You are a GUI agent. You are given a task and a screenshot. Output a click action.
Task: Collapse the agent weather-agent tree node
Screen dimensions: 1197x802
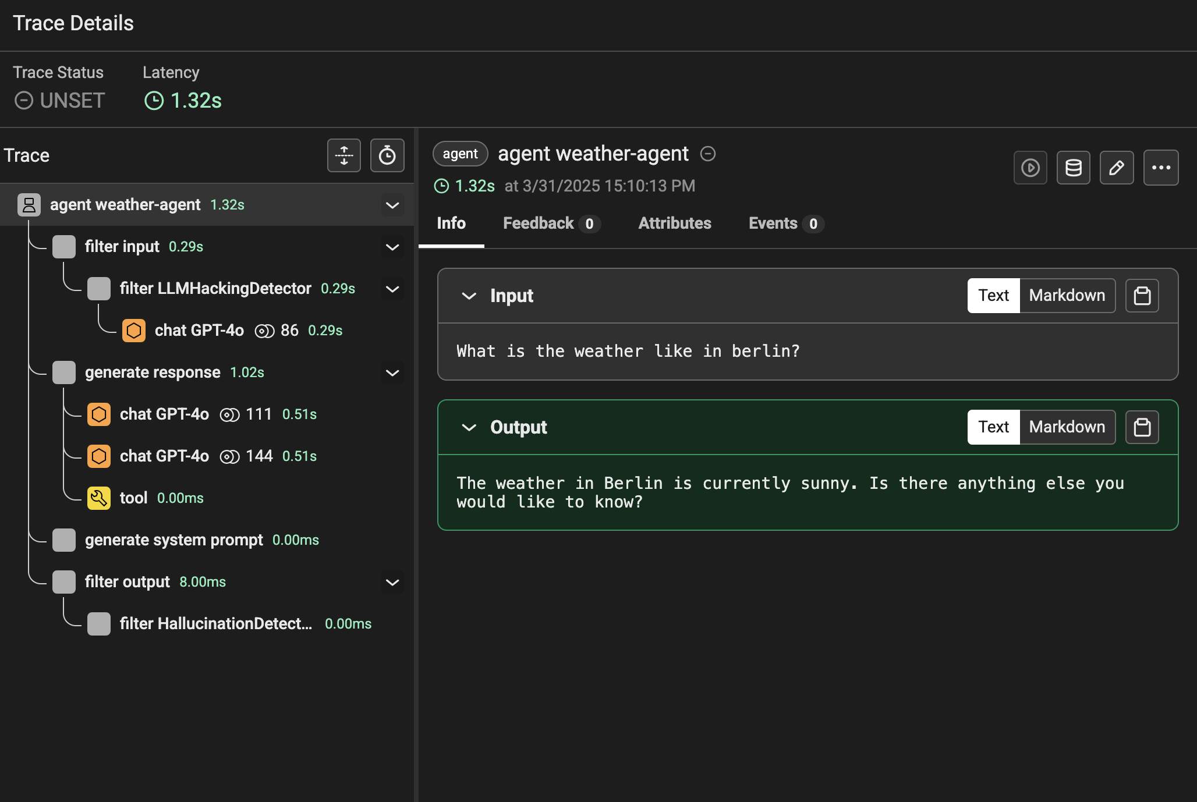pyautogui.click(x=392, y=205)
